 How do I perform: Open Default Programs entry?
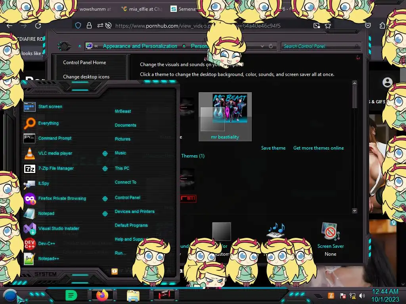tap(131, 225)
